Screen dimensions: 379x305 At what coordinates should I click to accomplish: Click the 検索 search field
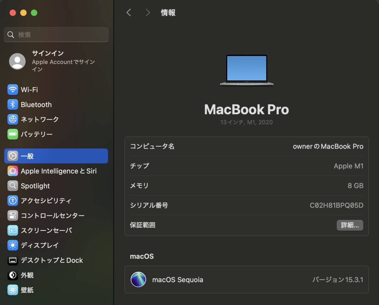pyautogui.click(x=56, y=35)
